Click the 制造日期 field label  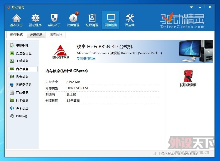pos(52,101)
